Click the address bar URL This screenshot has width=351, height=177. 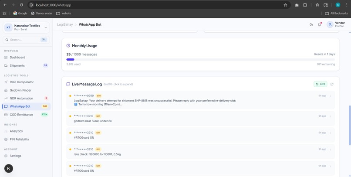[53, 5]
